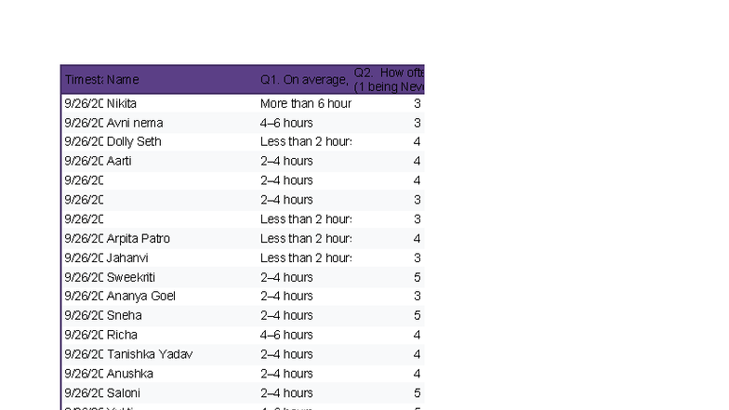This screenshot has width=729, height=410.
Task: Select the More than 6 hours cell
Action: point(305,103)
